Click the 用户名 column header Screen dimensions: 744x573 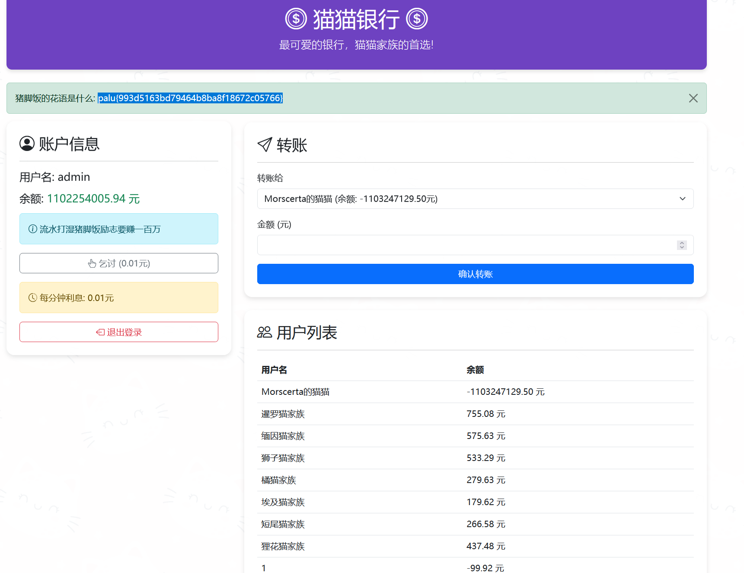[x=274, y=370]
